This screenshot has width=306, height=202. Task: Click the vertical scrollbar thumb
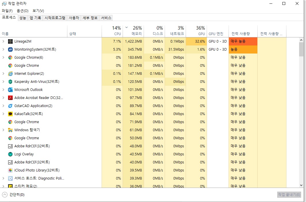301,49
